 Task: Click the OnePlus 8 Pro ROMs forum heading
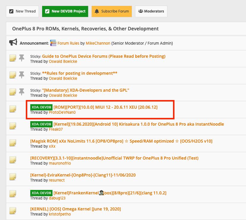click(x=85, y=29)
